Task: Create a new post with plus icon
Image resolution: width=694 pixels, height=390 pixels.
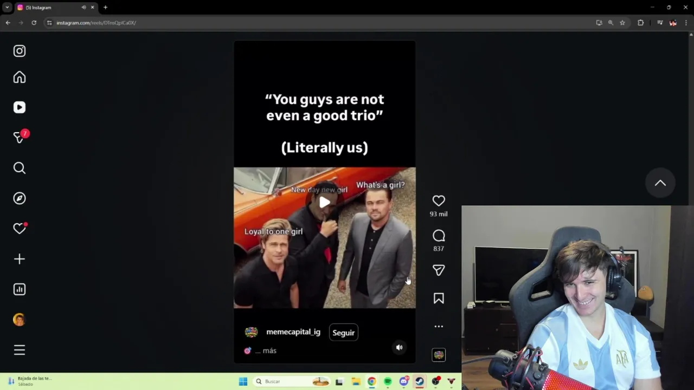Action: pos(20,259)
